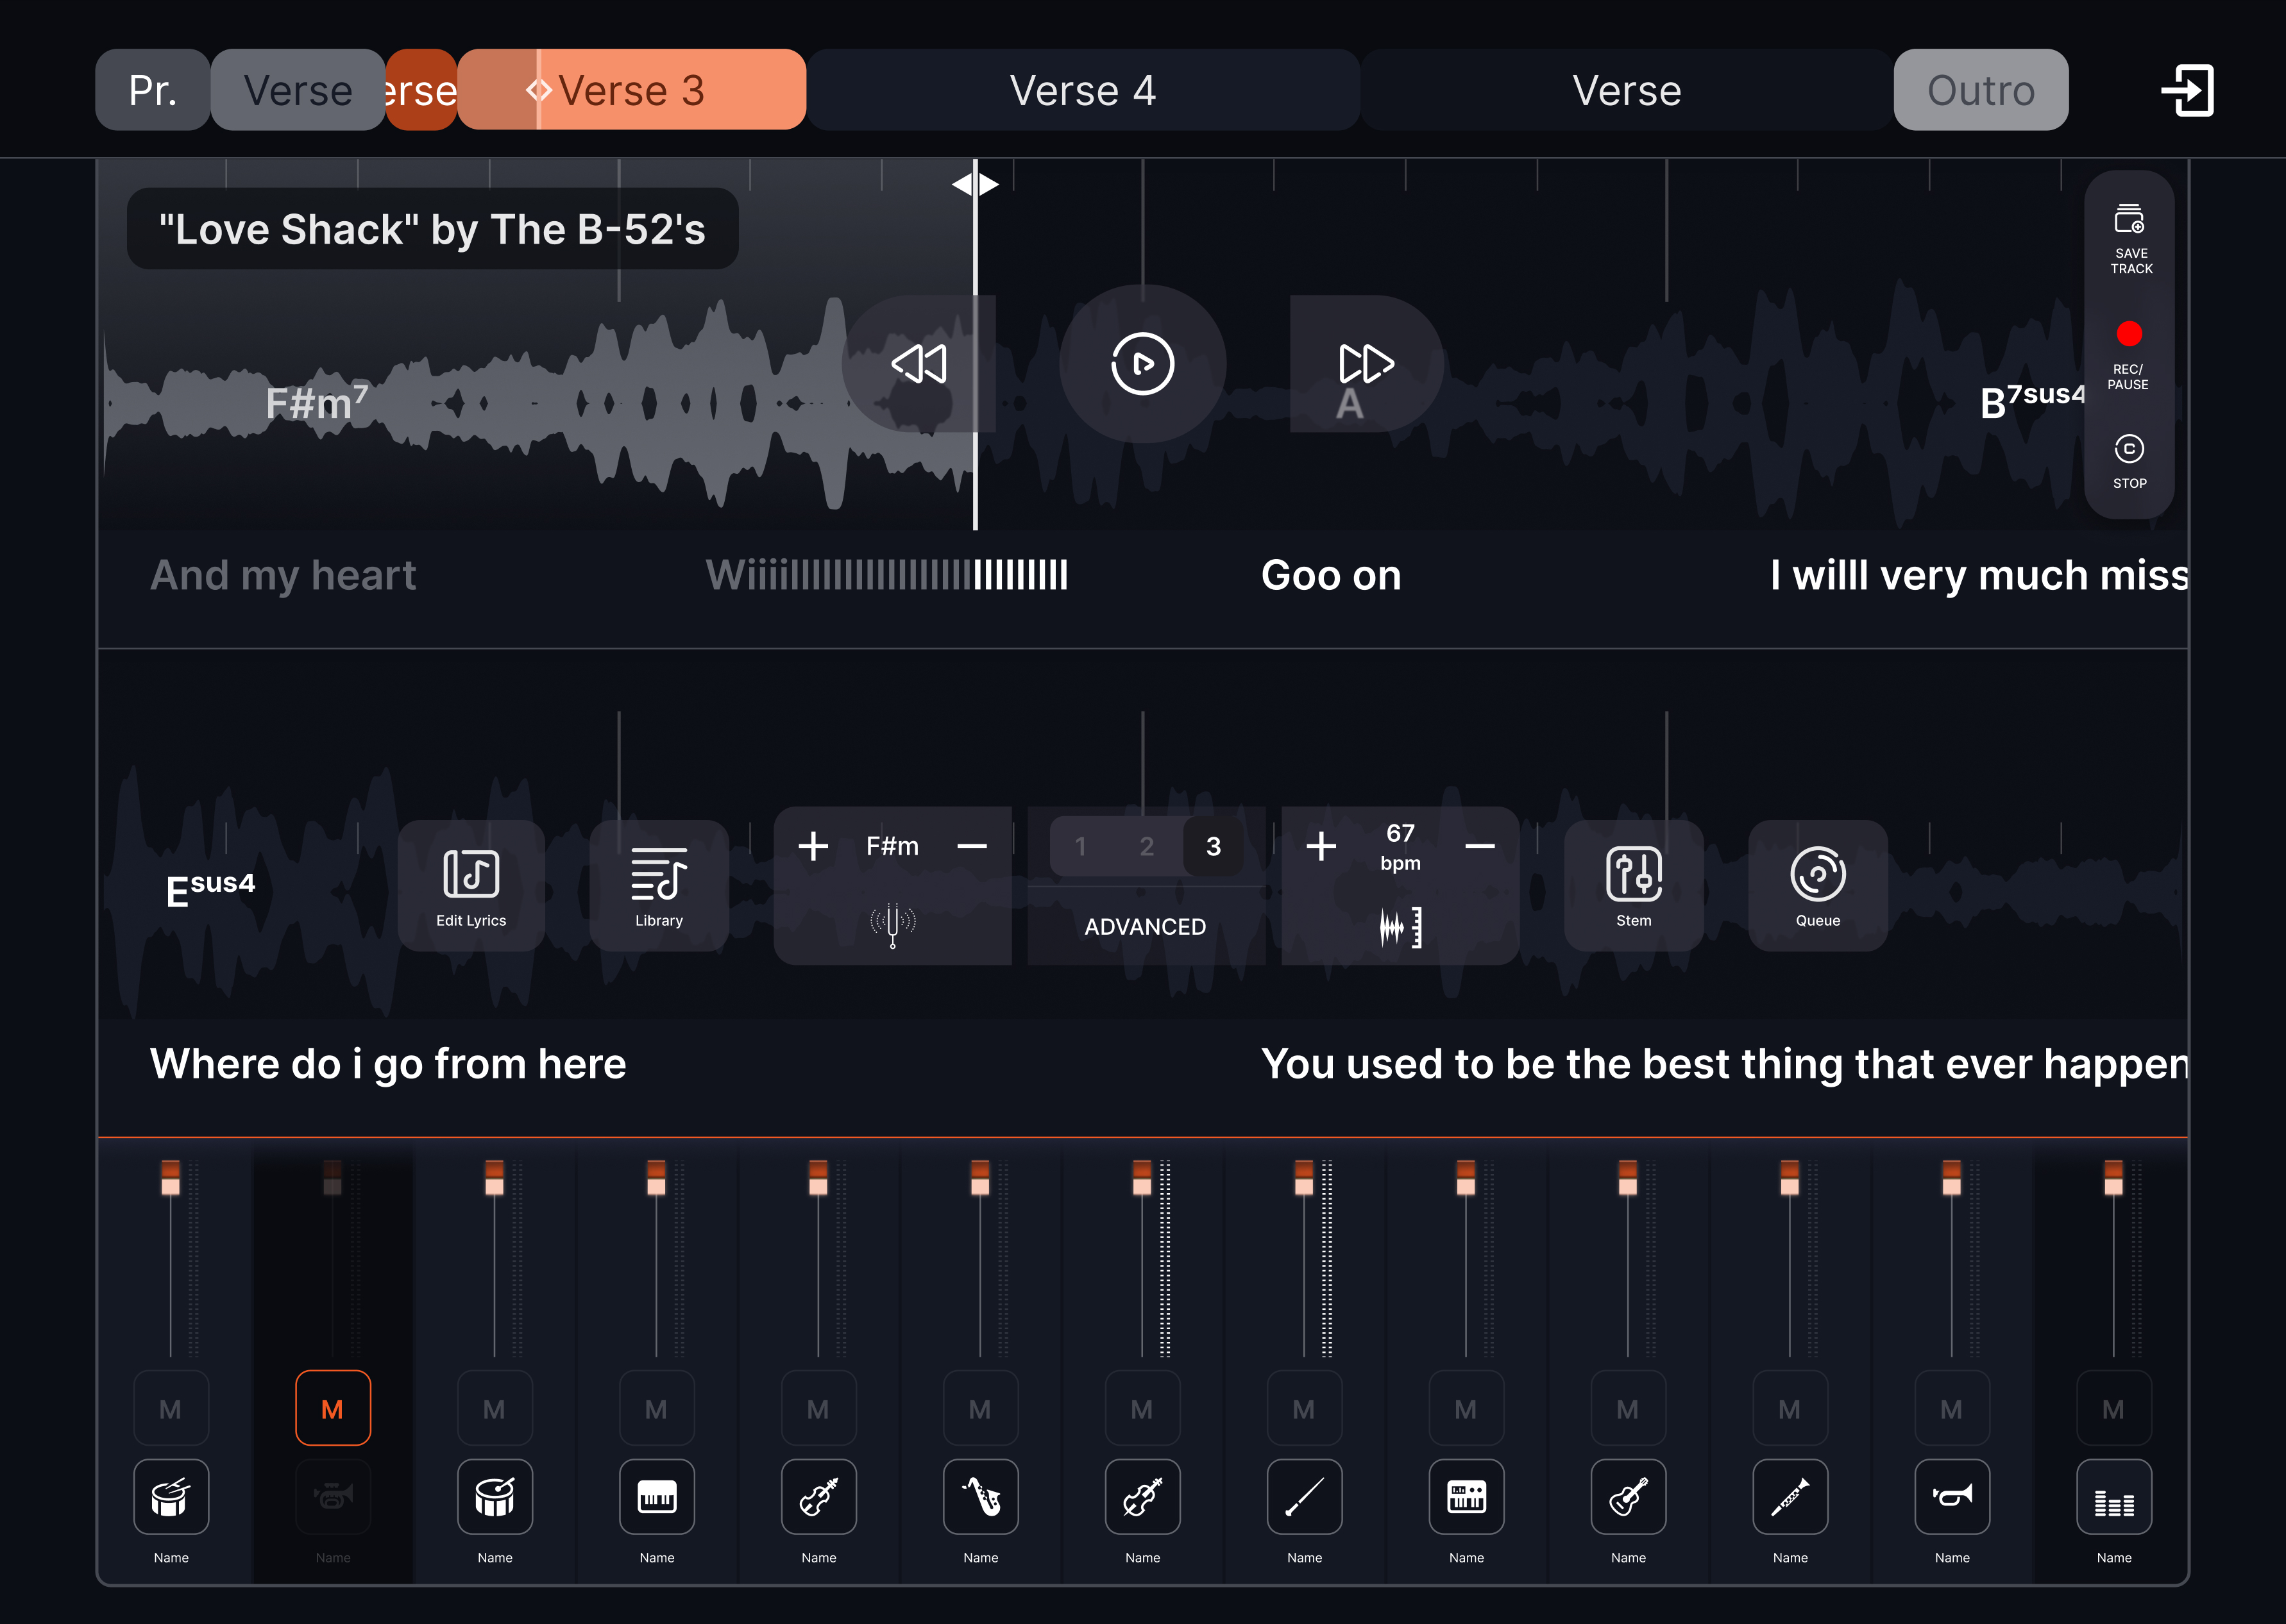
Task: Select the saxophone instrument icon
Action: tap(981, 1496)
